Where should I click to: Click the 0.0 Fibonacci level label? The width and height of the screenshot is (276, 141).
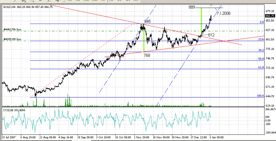[262, 22]
